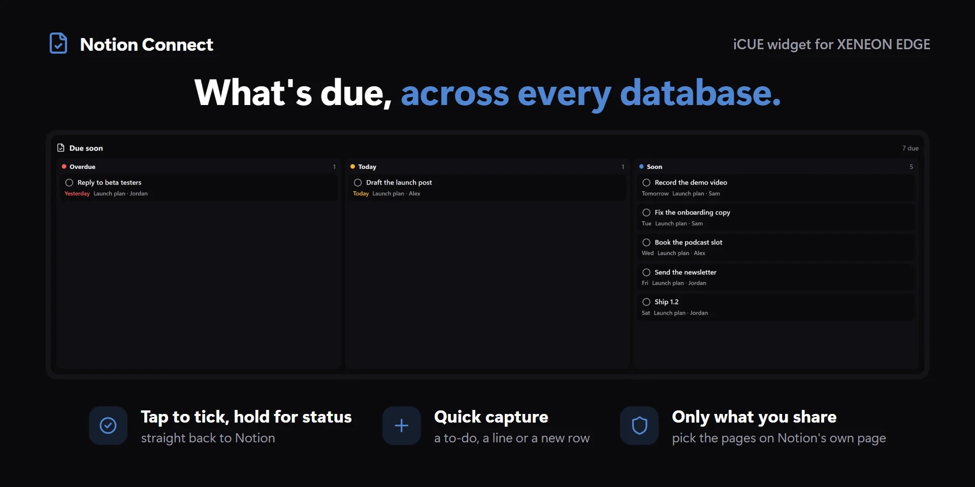Click the iCUE widget for XENEON EDGE text

pos(831,45)
